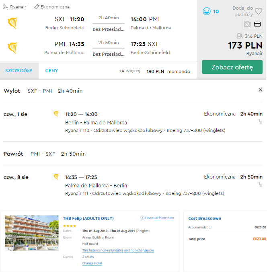Click the heart icon to save the trip
This screenshot has width=267, height=272.
click(x=259, y=11)
